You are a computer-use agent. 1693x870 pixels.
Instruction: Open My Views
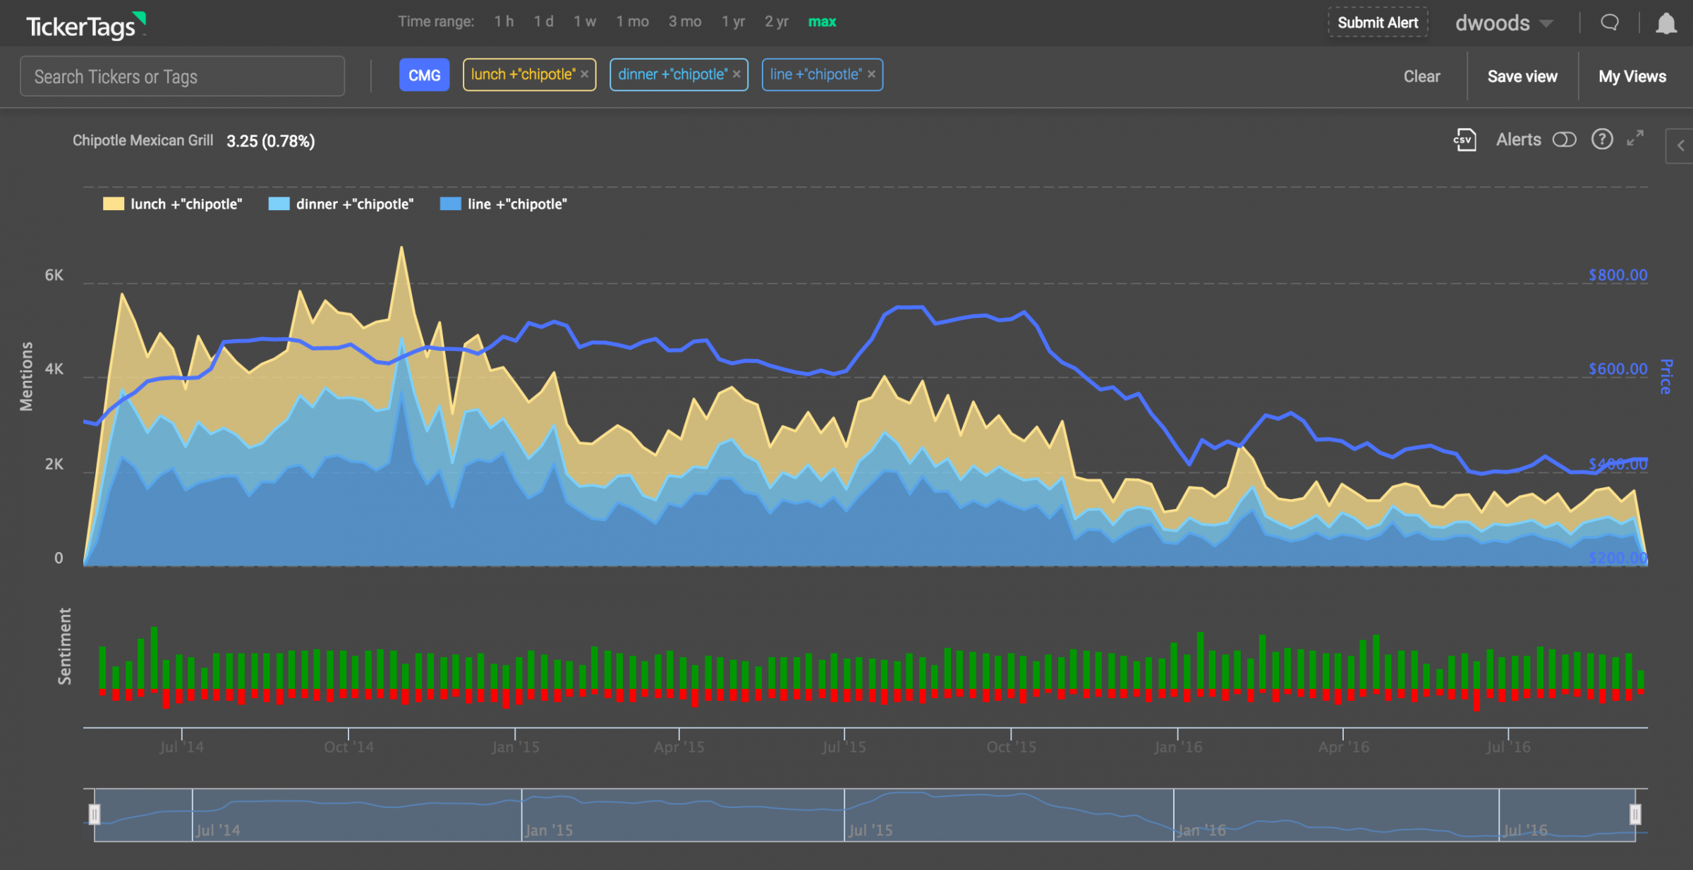point(1632,76)
